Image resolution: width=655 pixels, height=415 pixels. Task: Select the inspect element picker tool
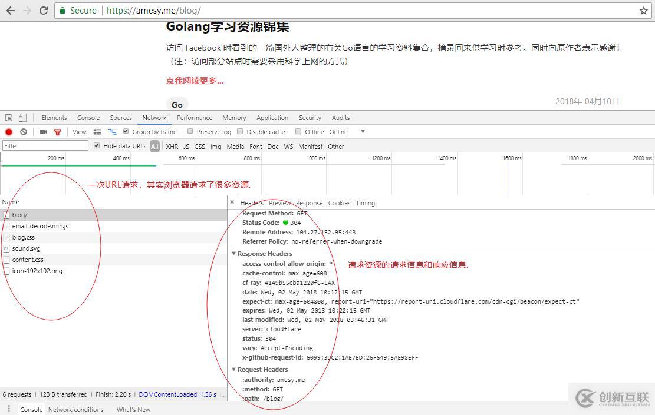[9, 118]
